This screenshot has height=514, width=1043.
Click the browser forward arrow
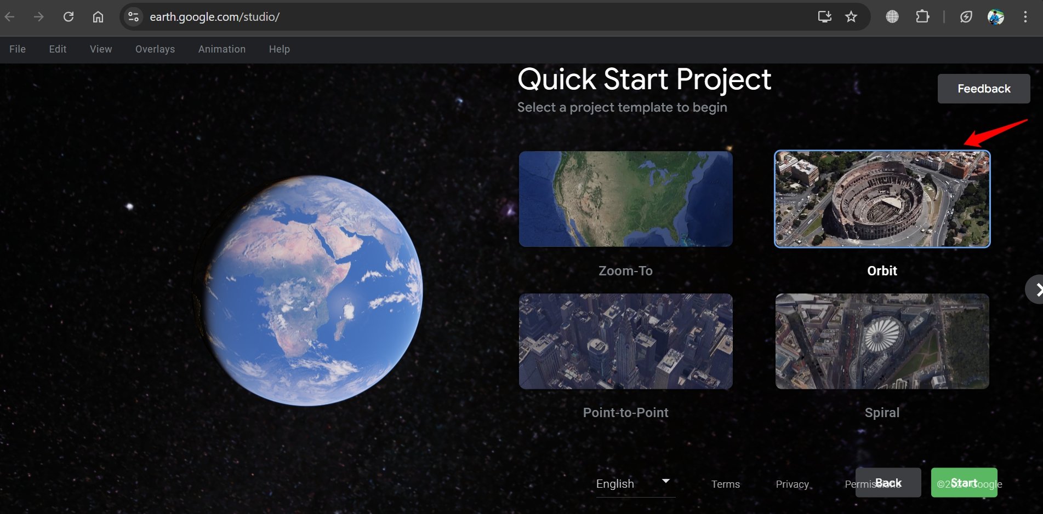coord(38,17)
